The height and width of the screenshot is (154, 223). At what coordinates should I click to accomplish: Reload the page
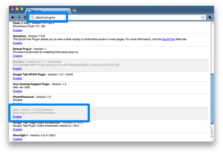point(25,18)
